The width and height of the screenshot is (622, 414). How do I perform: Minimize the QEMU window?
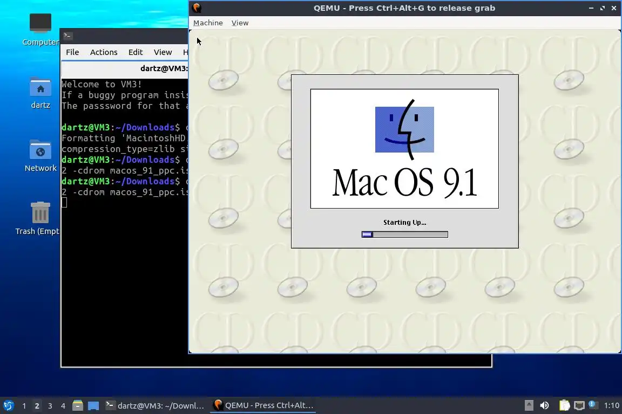tap(591, 8)
